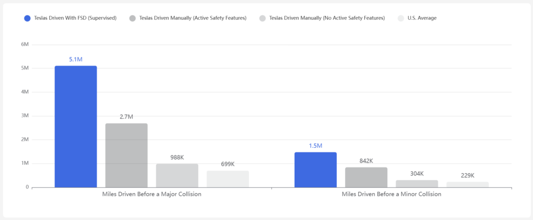Click the blue 5.1M major collision bar
533x220 pixels.
pos(75,126)
